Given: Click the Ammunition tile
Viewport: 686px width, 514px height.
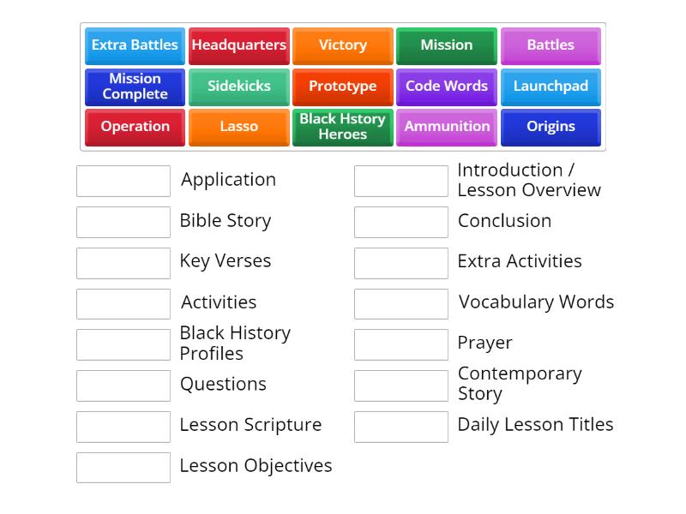Looking at the screenshot, I should 447,127.
